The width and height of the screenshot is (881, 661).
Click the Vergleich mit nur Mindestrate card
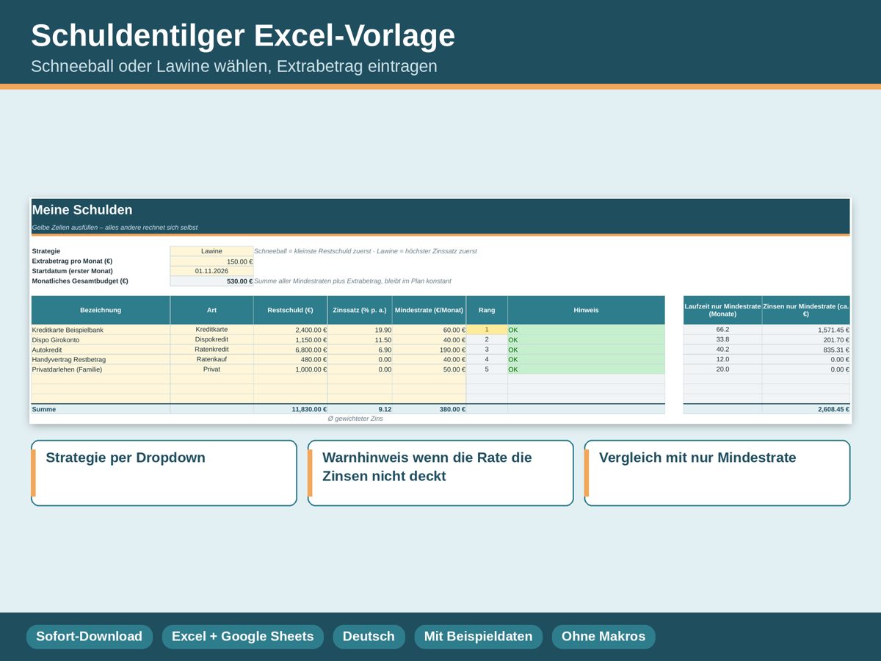(717, 473)
